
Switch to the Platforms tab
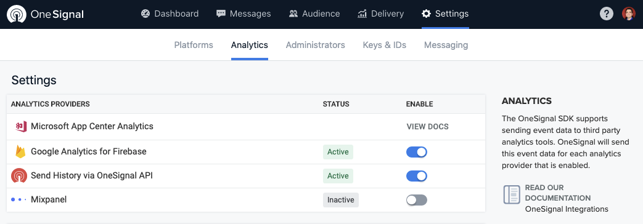[x=194, y=45]
